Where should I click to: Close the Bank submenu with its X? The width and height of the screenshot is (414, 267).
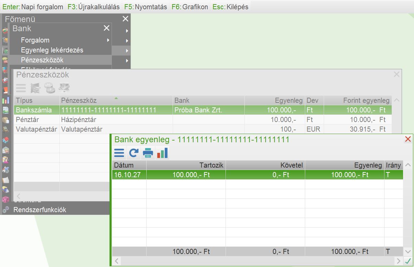pos(106,28)
